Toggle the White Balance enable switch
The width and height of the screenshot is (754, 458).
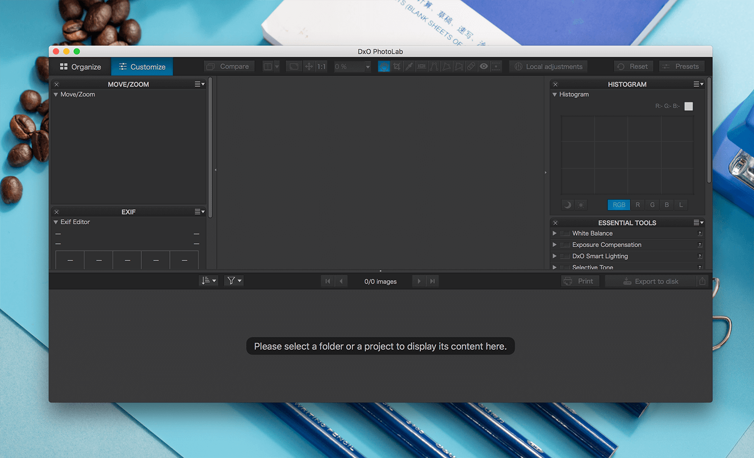point(565,233)
